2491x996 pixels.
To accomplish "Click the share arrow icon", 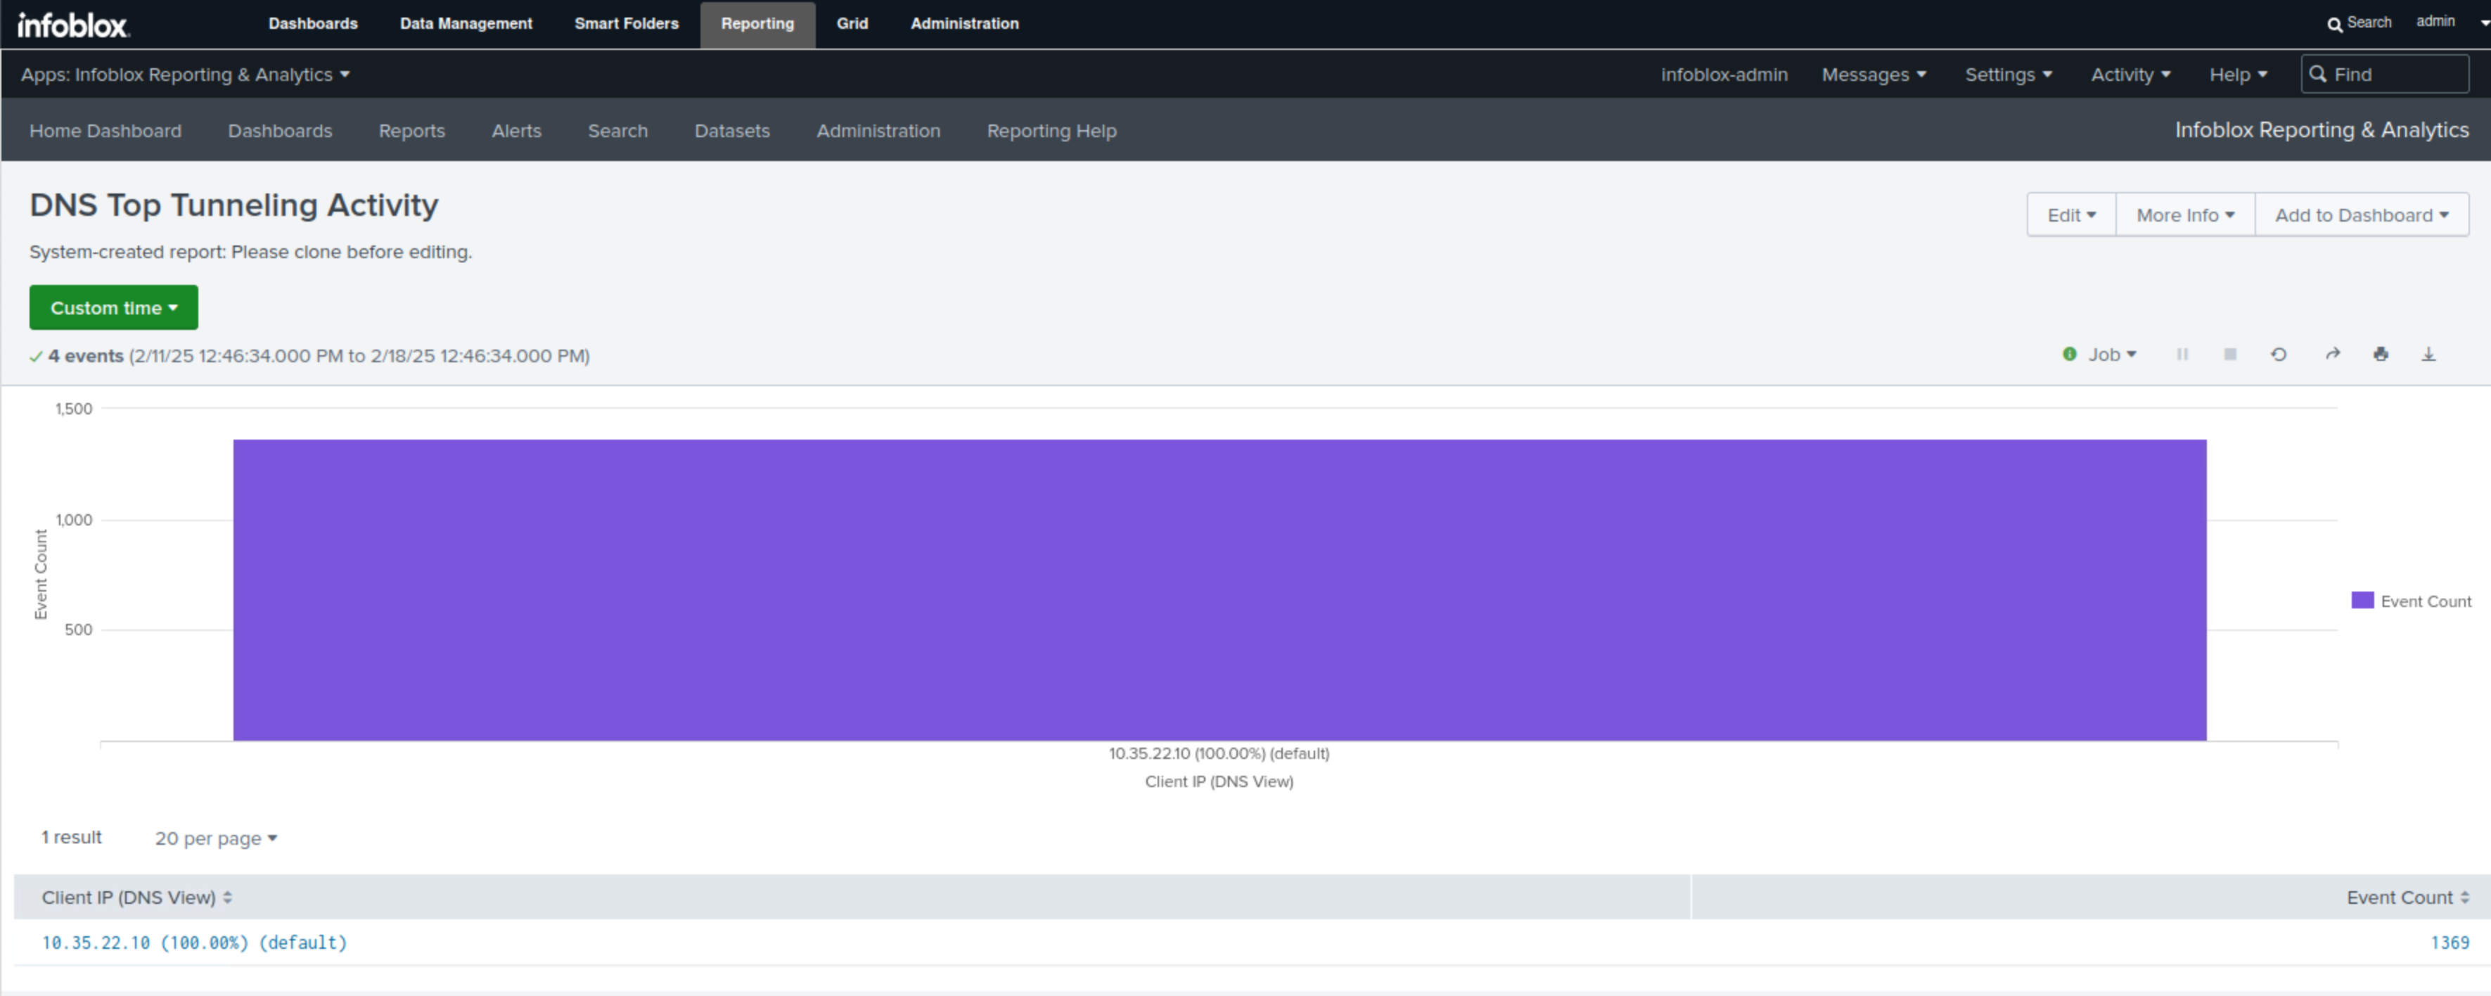I will pyautogui.click(x=2332, y=355).
